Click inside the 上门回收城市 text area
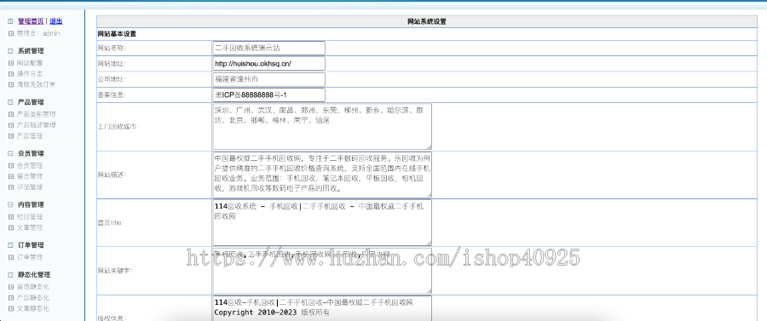 pos(322,127)
